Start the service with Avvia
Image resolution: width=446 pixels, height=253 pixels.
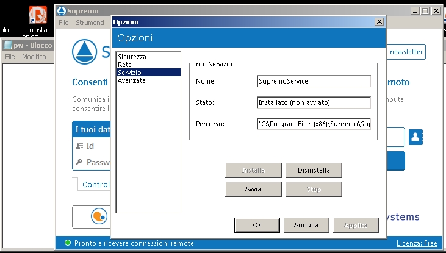pyautogui.click(x=253, y=189)
